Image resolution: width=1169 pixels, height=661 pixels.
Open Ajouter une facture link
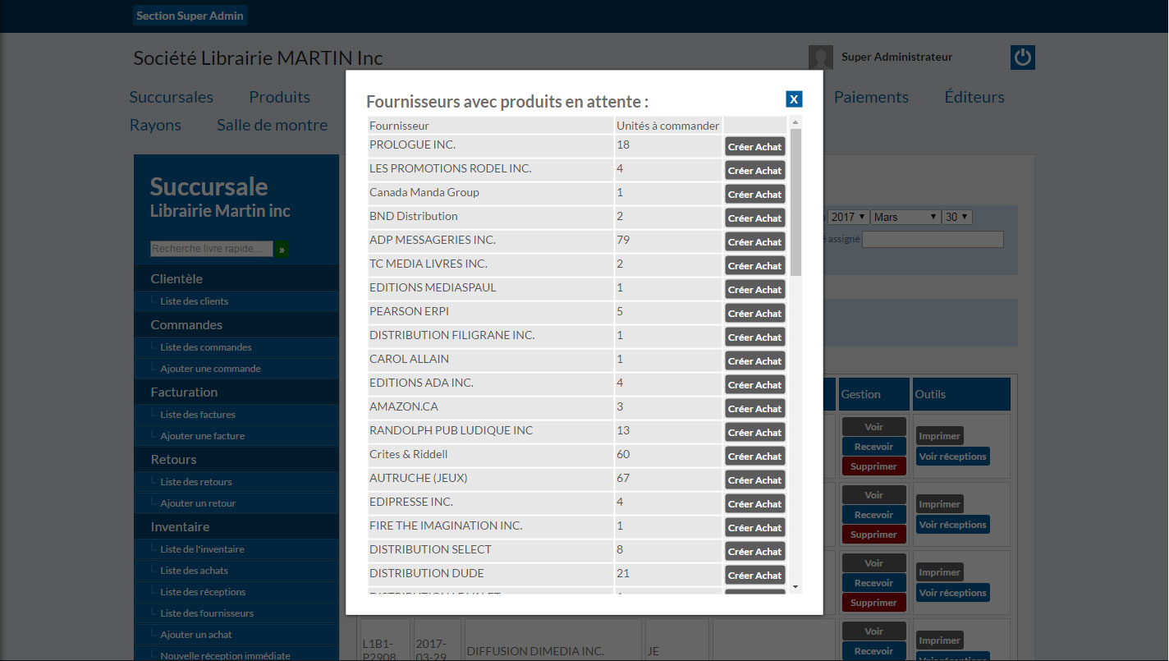click(x=202, y=436)
